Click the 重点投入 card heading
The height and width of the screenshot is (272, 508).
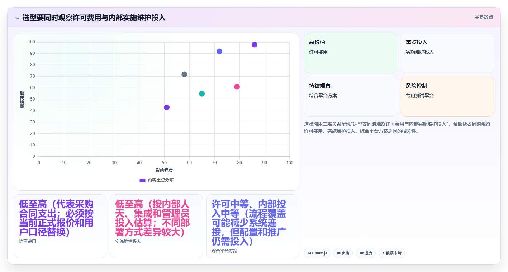coord(417,42)
